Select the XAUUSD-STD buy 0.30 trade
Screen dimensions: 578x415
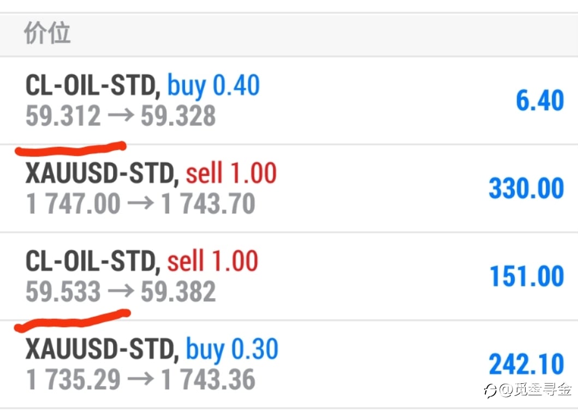(x=289, y=364)
